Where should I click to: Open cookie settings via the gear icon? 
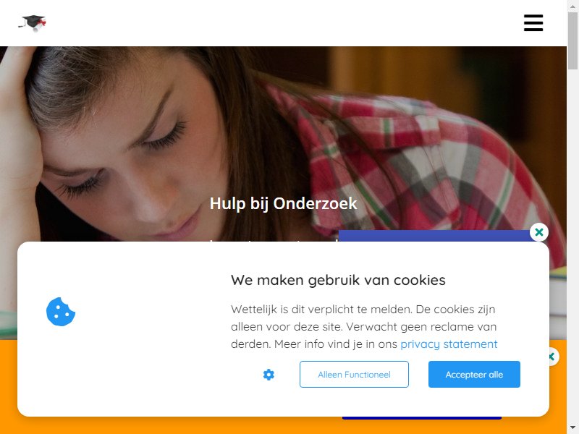coord(269,375)
